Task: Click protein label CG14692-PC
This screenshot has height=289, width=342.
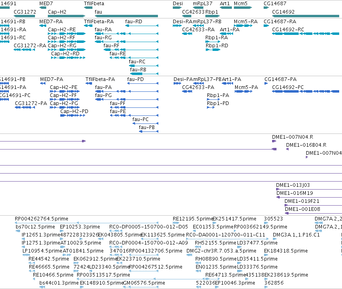Action: click(288, 87)
